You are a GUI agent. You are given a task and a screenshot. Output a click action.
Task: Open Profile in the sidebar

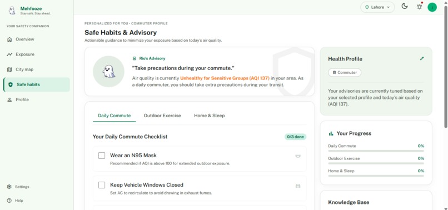click(x=37, y=99)
